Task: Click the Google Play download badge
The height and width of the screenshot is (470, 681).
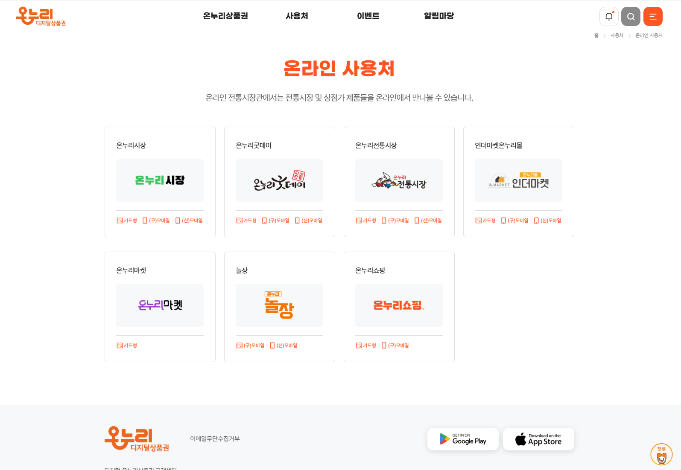Action: [463, 439]
